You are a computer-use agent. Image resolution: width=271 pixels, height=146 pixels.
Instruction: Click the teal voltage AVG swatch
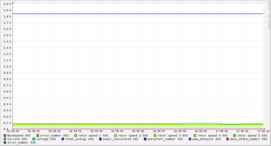(x=34, y=139)
